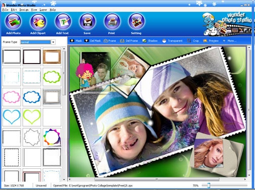
Task: Click the Frame toolbar button
Action: pyautogui.click(x=110, y=41)
